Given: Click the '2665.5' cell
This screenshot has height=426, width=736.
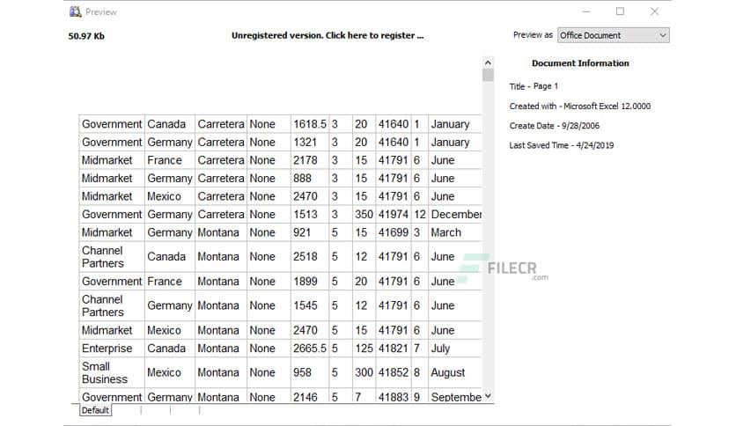Looking at the screenshot, I should coord(310,349).
